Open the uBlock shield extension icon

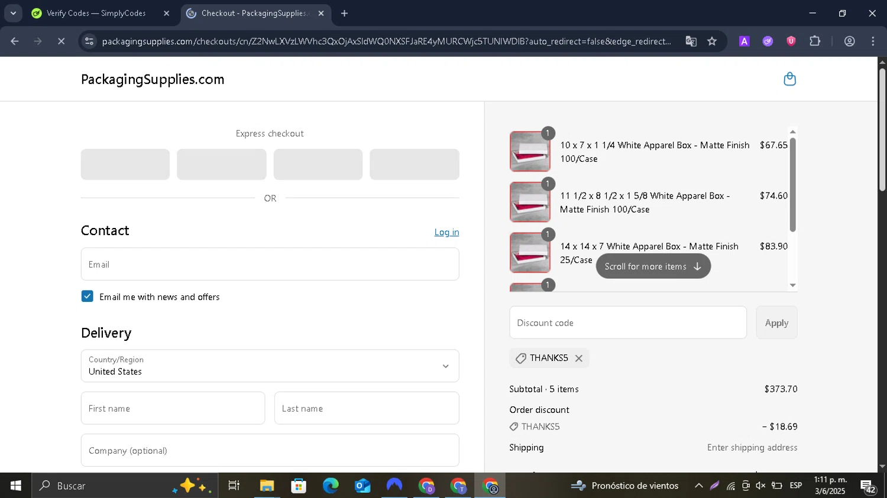(x=791, y=41)
